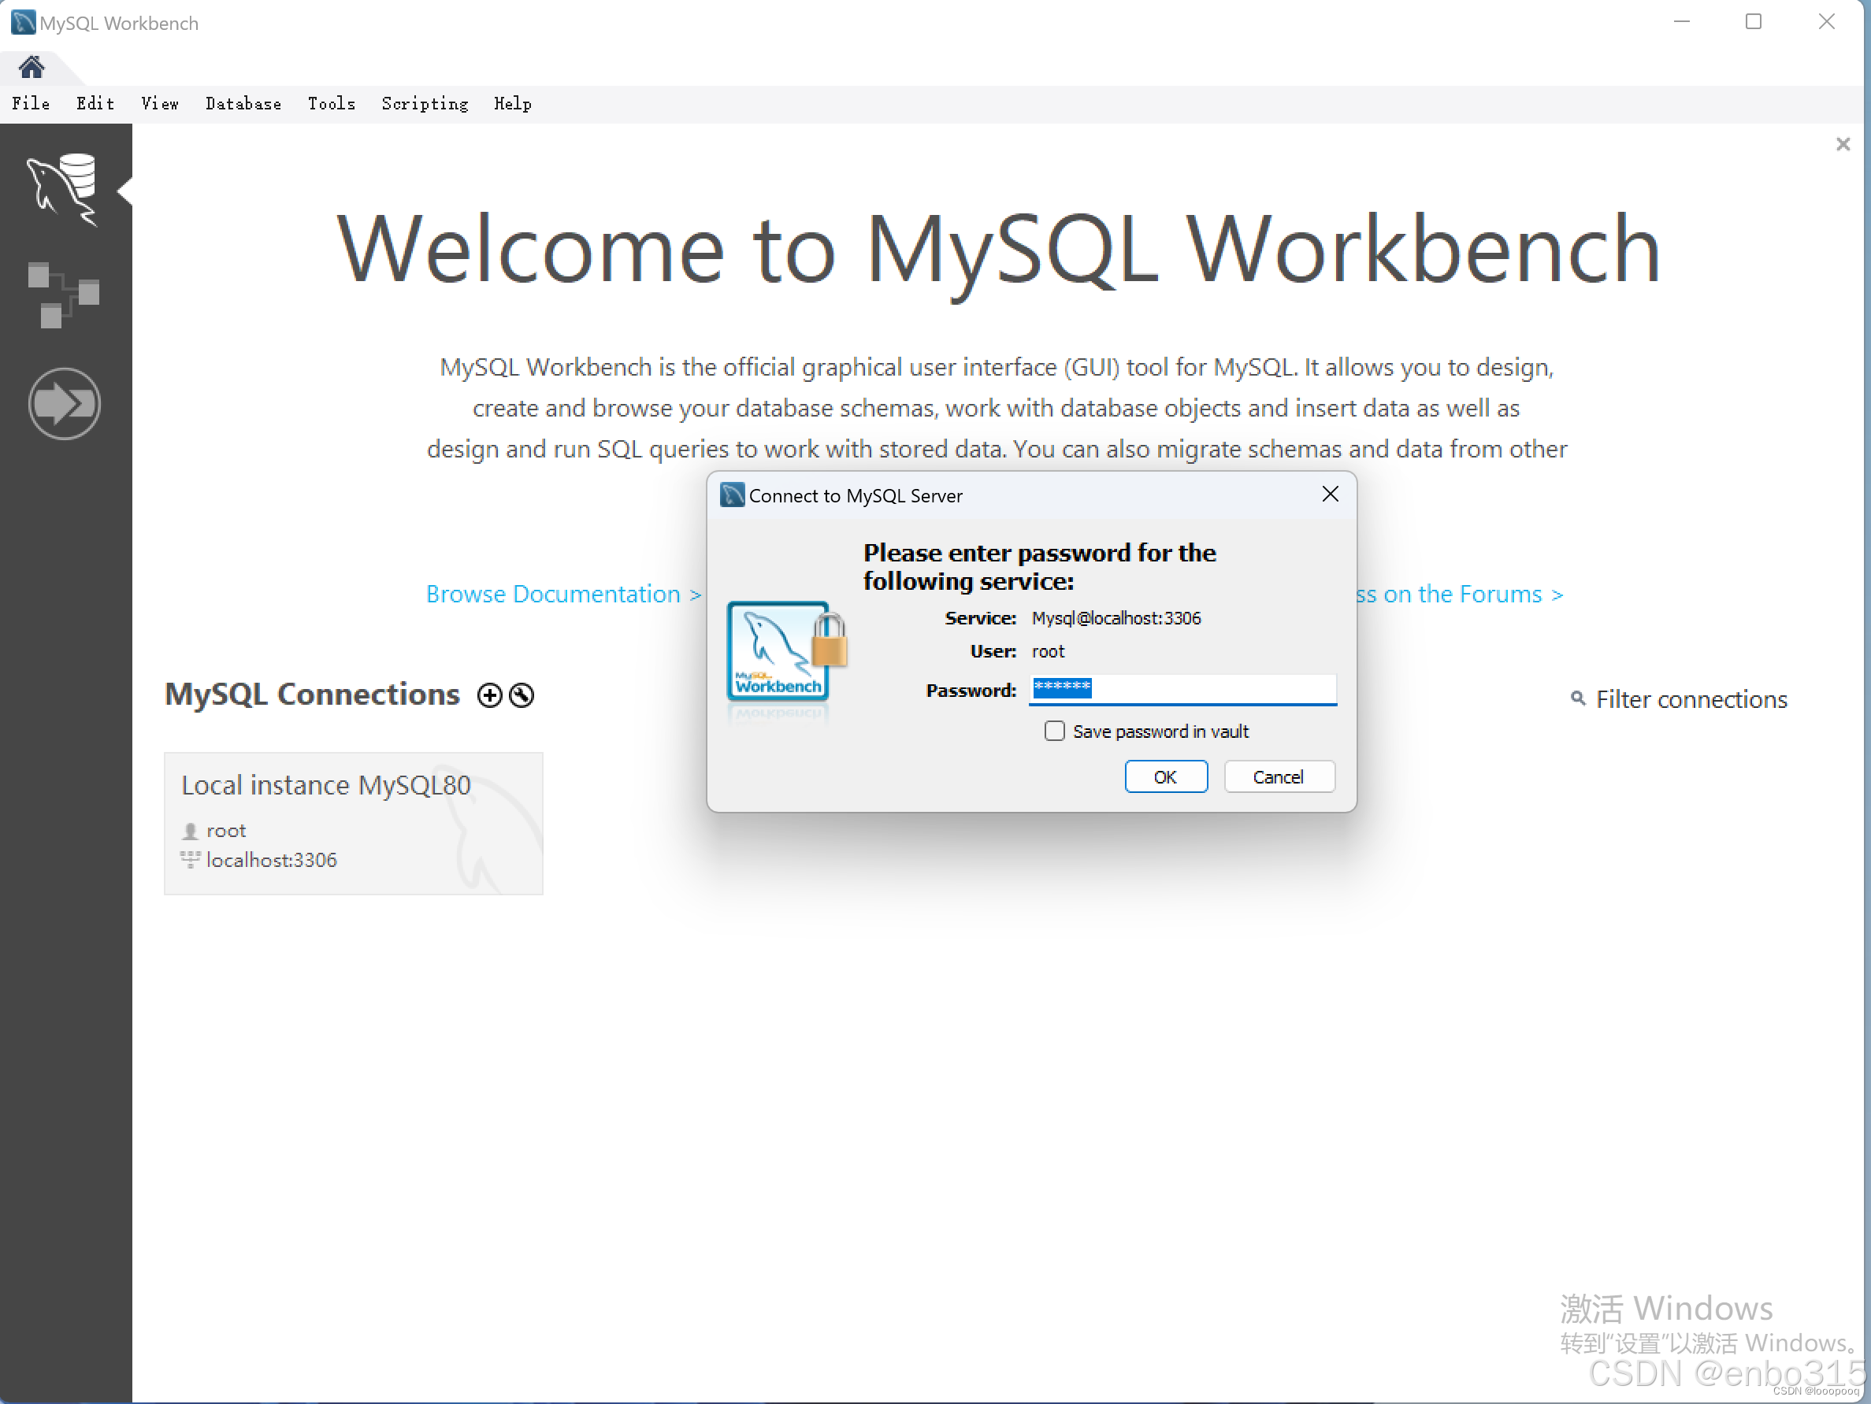Screen dimensions: 1871x1404
Task: Dismiss the welcome banner with the X icon
Action: click(x=1842, y=143)
